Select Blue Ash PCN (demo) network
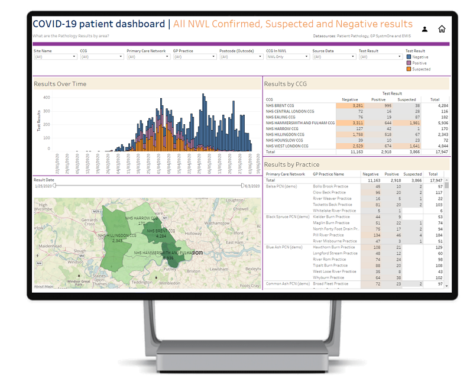The height and width of the screenshot is (388, 473). (284, 247)
